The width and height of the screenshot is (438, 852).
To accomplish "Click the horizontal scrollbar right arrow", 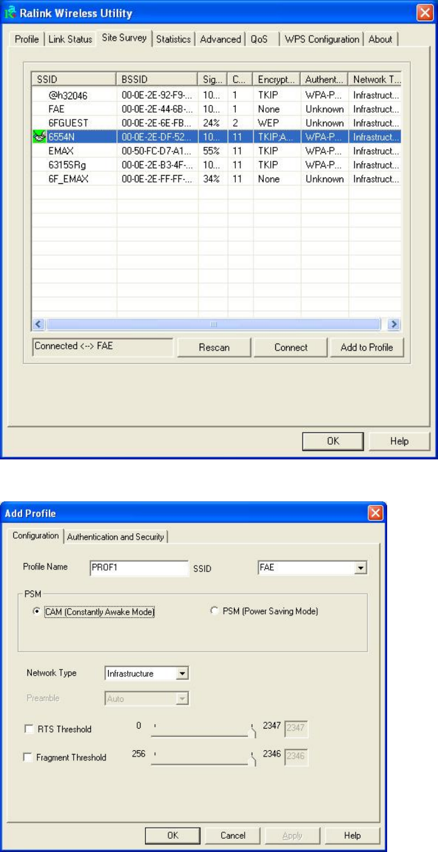I will pyautogui.click(x=395, y=324).
